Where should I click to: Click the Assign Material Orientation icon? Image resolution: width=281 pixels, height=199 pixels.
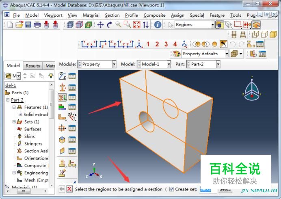coord(63,117)
